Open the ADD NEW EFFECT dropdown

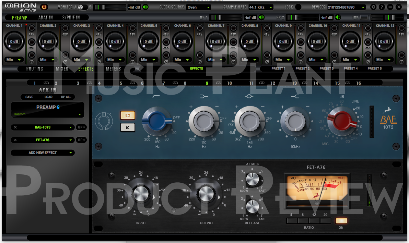point(43,153)
